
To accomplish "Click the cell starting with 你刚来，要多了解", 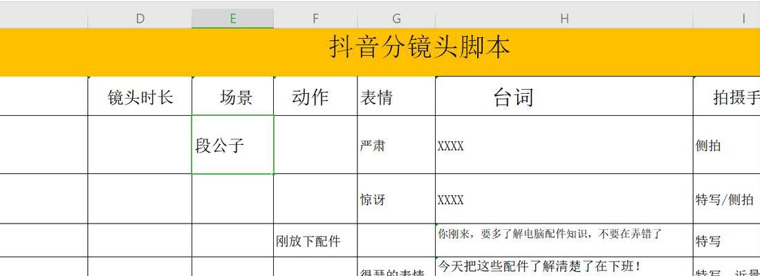I will click(564, 240).
